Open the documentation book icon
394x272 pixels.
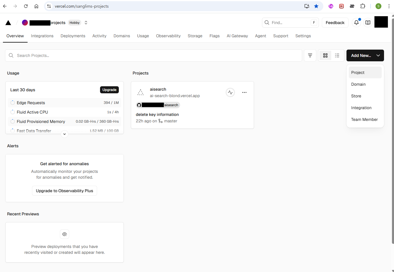click(368, 23)
